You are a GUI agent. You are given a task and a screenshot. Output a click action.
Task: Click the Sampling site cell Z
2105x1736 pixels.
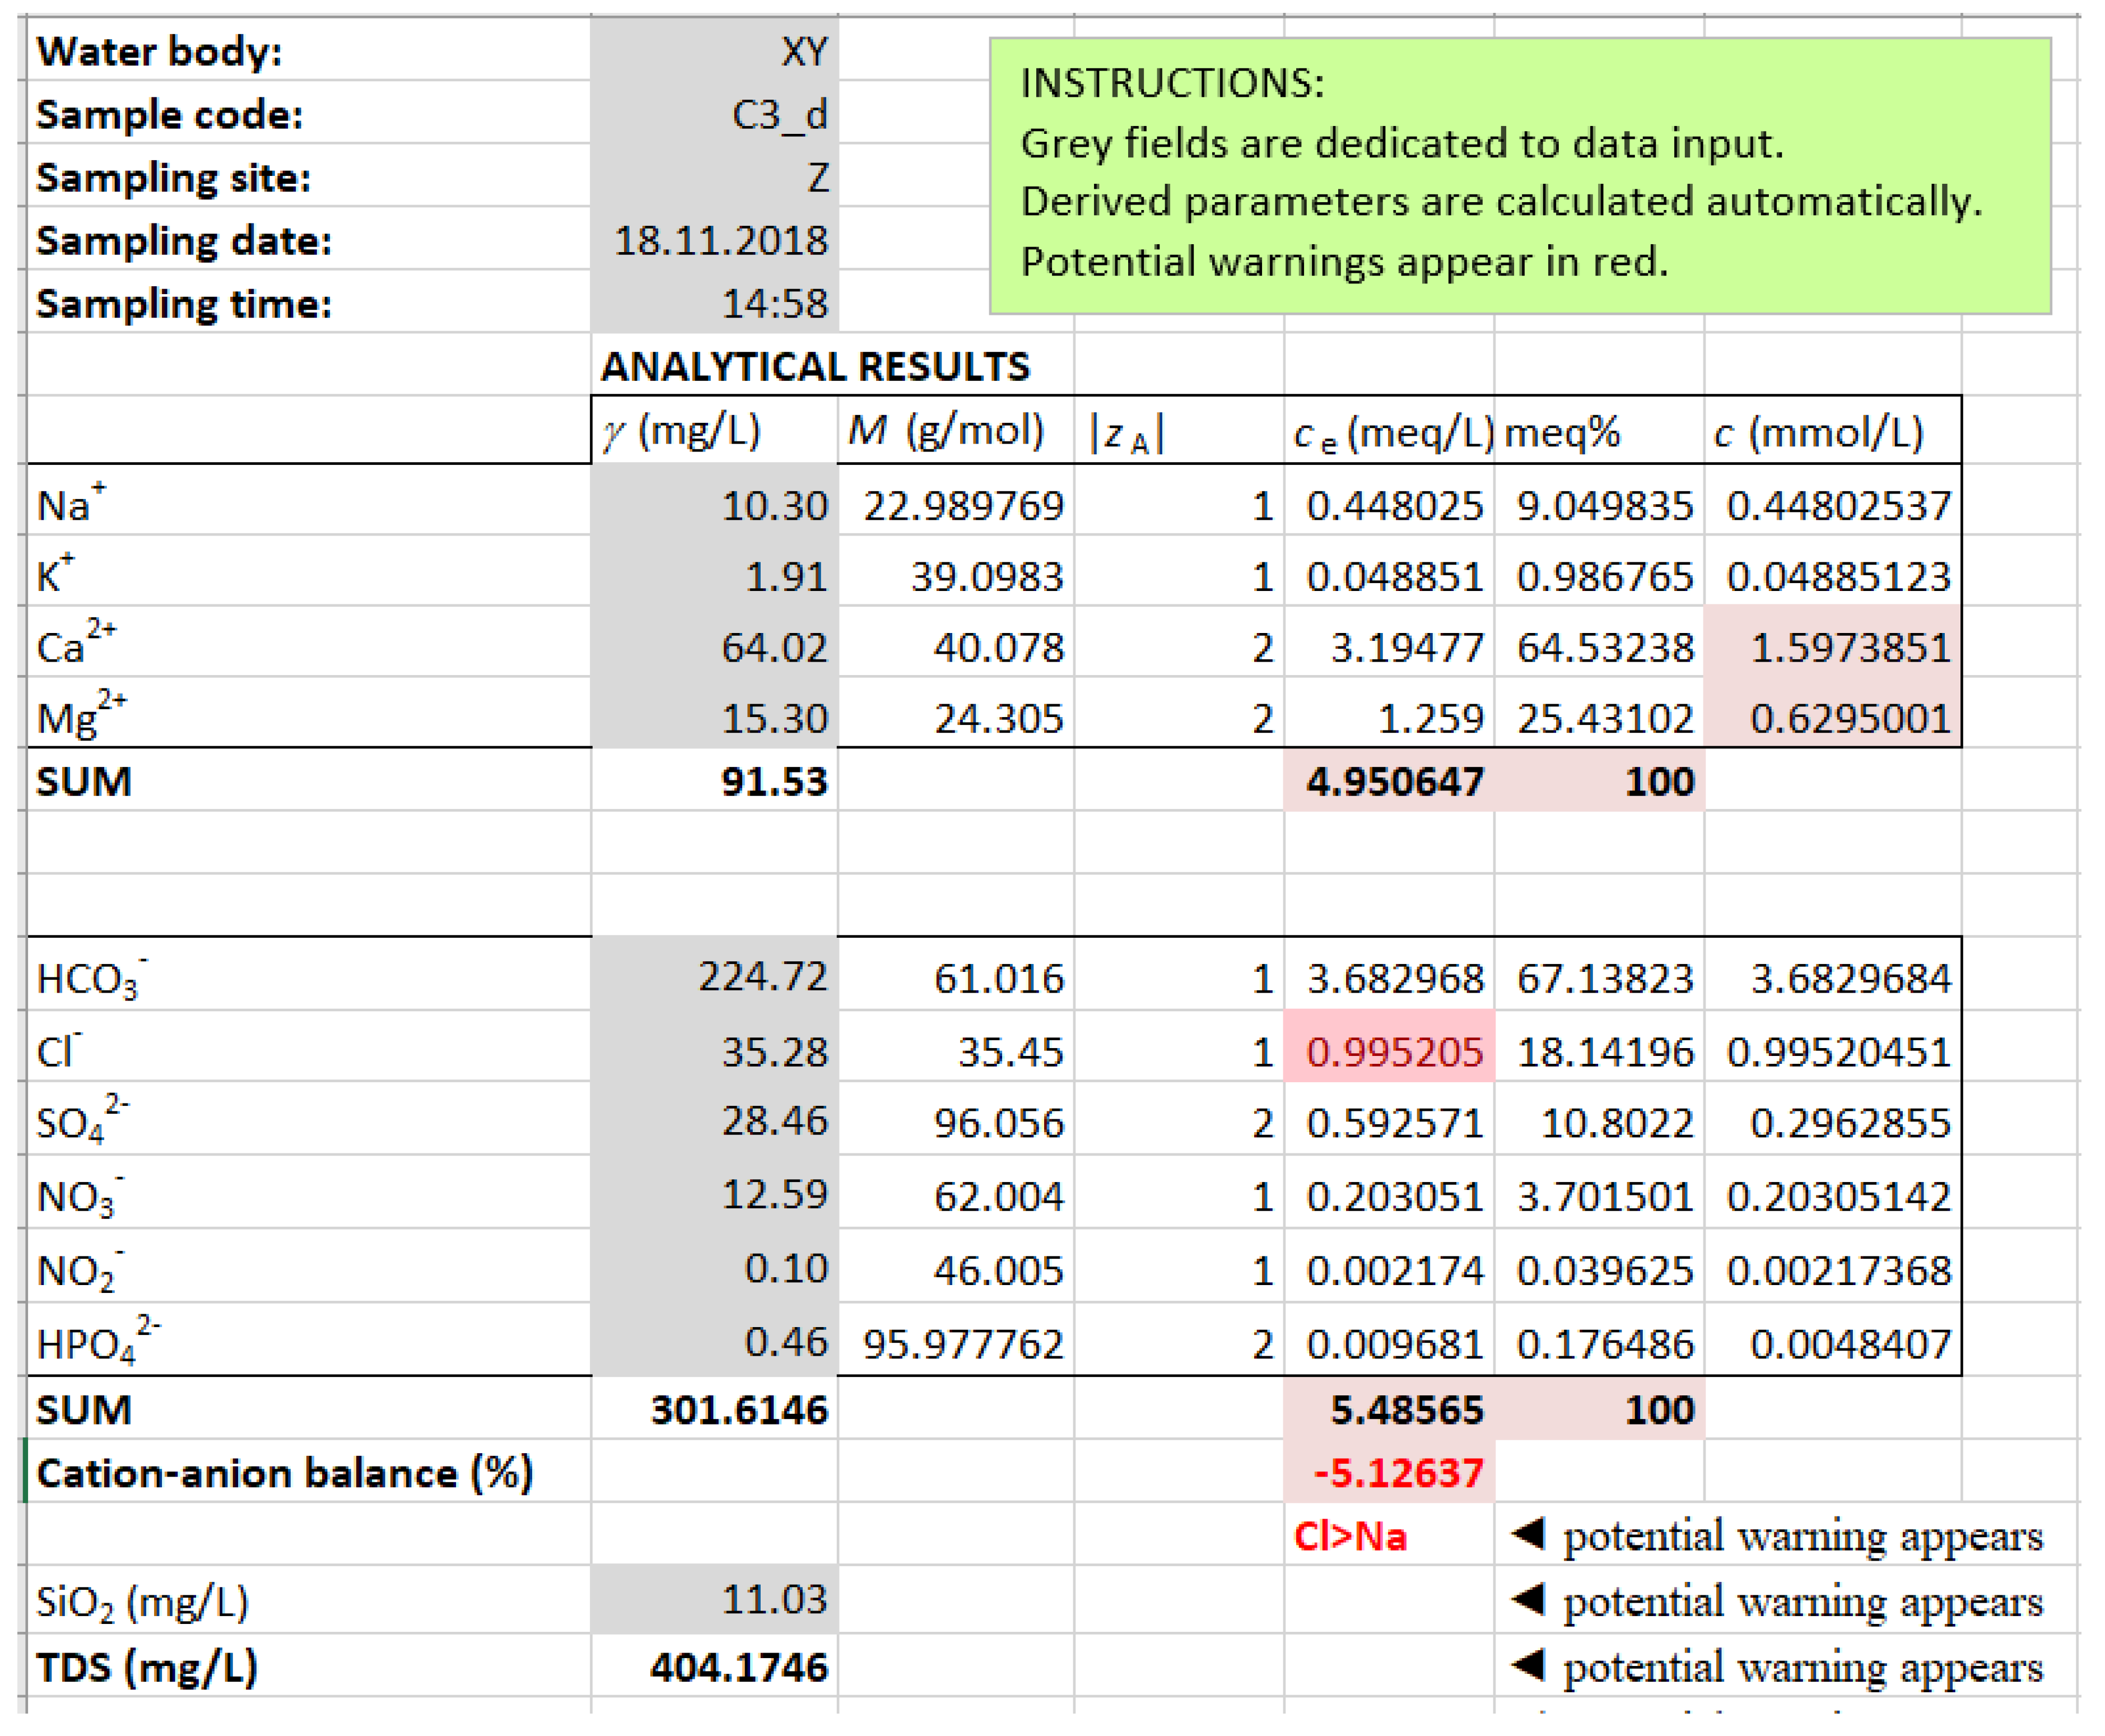pyautogui.click(x=714, y=177)
